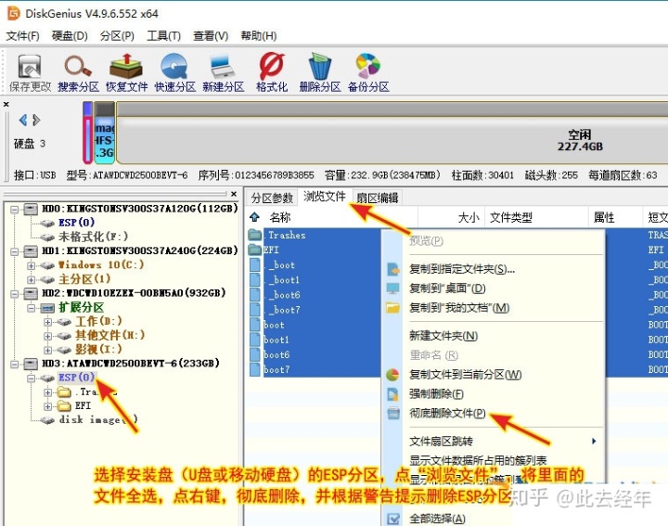Click the up-folder arrow in file list
Viewport: 668px width, 526px height.
[255, 217]
